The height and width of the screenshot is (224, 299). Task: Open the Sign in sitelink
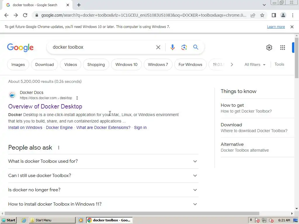tap(140, 128)
